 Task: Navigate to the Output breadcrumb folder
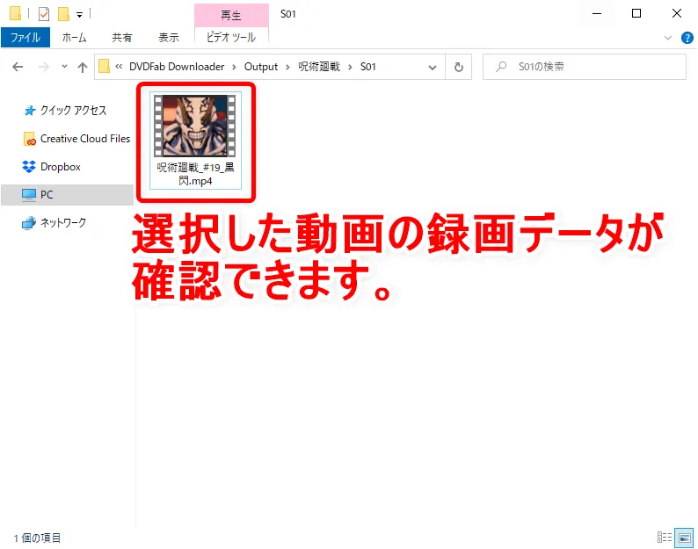[x=261, y=66]
